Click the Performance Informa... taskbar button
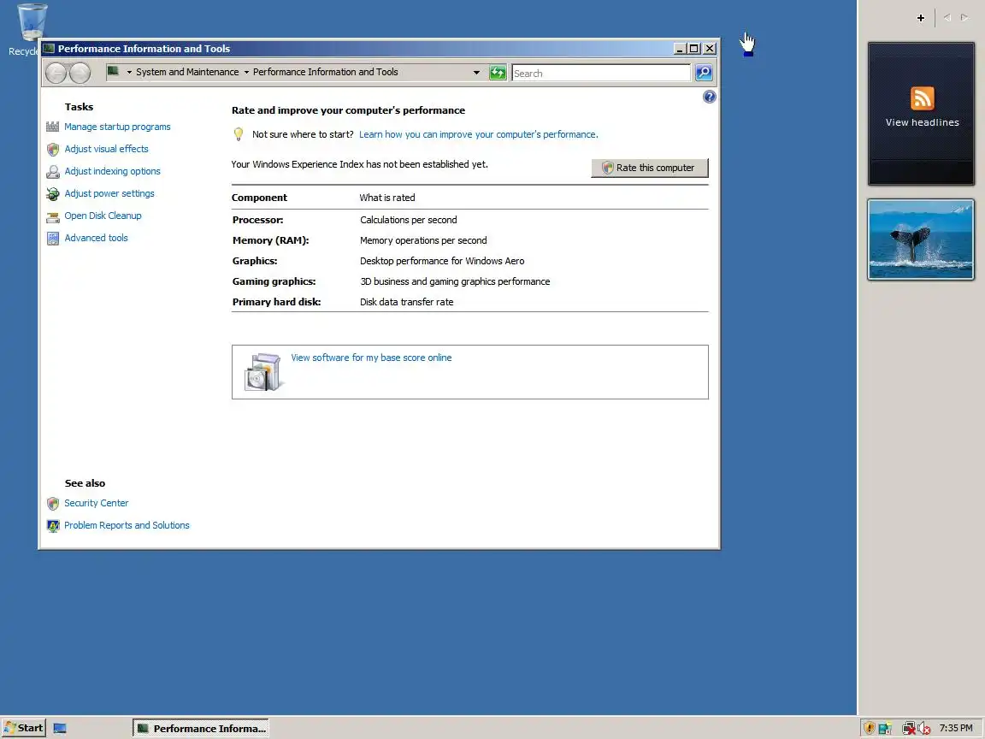The width and height of the screenshot is (985, 739). pyautogui.click(x=201, y=729)
